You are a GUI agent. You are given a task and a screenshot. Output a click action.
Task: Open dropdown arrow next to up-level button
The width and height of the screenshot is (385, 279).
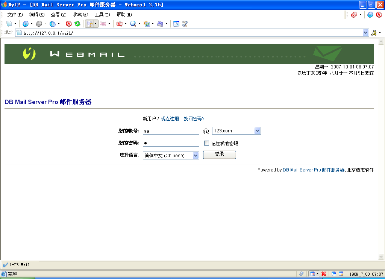click(59, 24)
